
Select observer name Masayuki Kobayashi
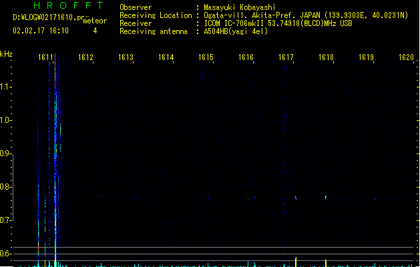pos(240,7)
